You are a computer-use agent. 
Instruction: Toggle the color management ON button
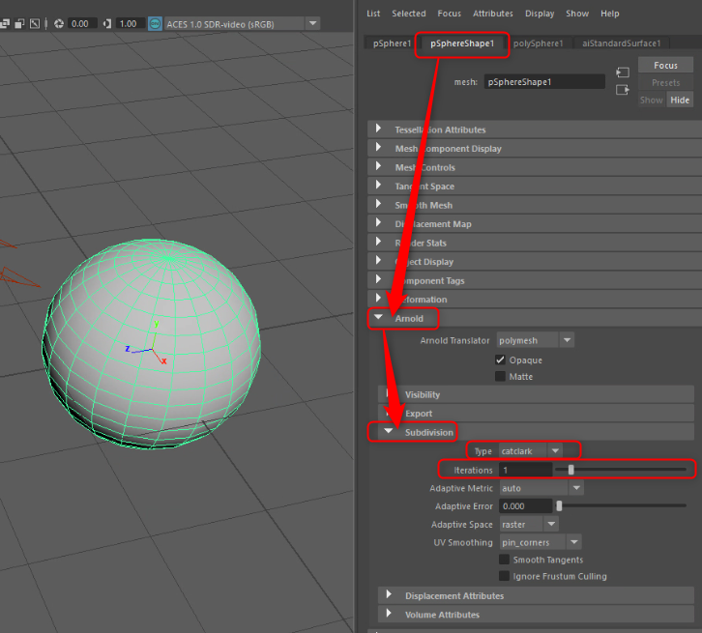coord(155,24)
